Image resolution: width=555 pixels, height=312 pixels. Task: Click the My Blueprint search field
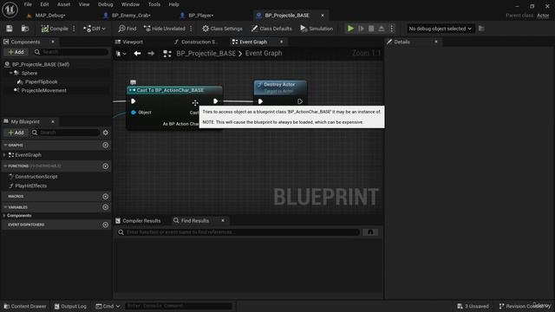coord(65,133)
